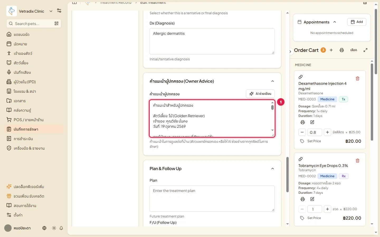Viewport: 380px width, 237px height.
Task: Collapse the Appointments panel chevron
Action: tap(335, 22)
